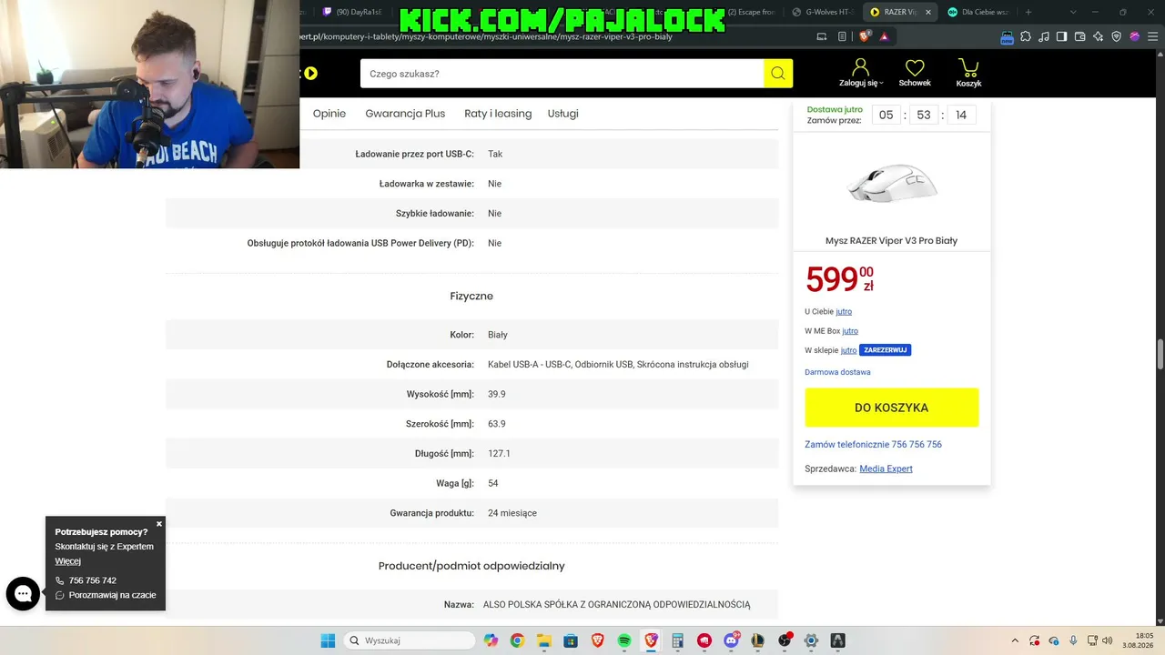Switch to the Usługi tab
Screen dimensions: 1165x655
click(x=563, y=114)
